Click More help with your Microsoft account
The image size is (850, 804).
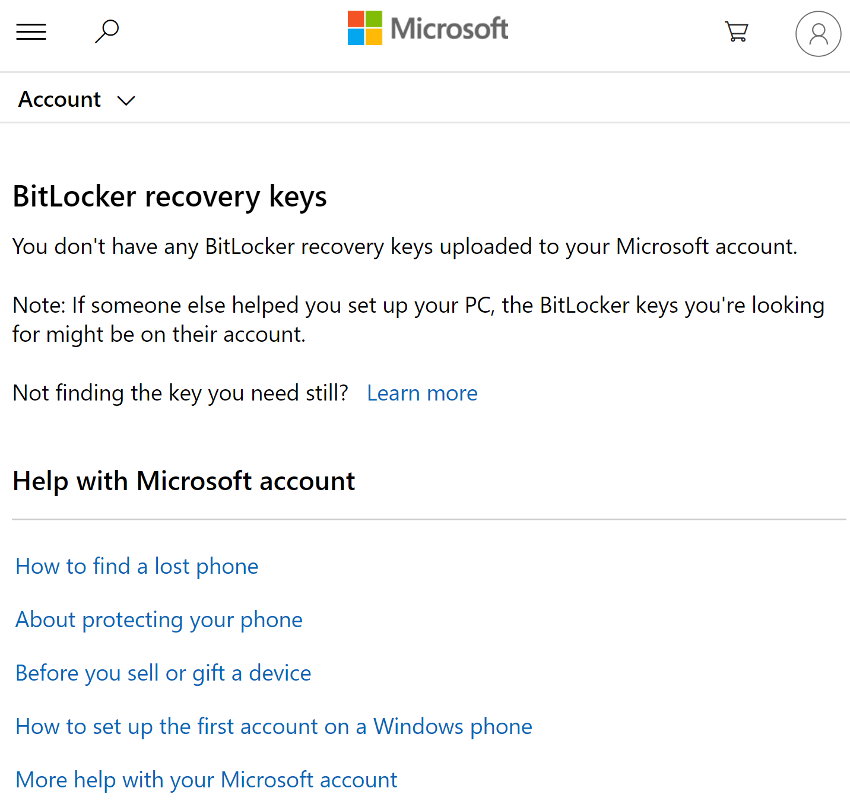[206, 779]
